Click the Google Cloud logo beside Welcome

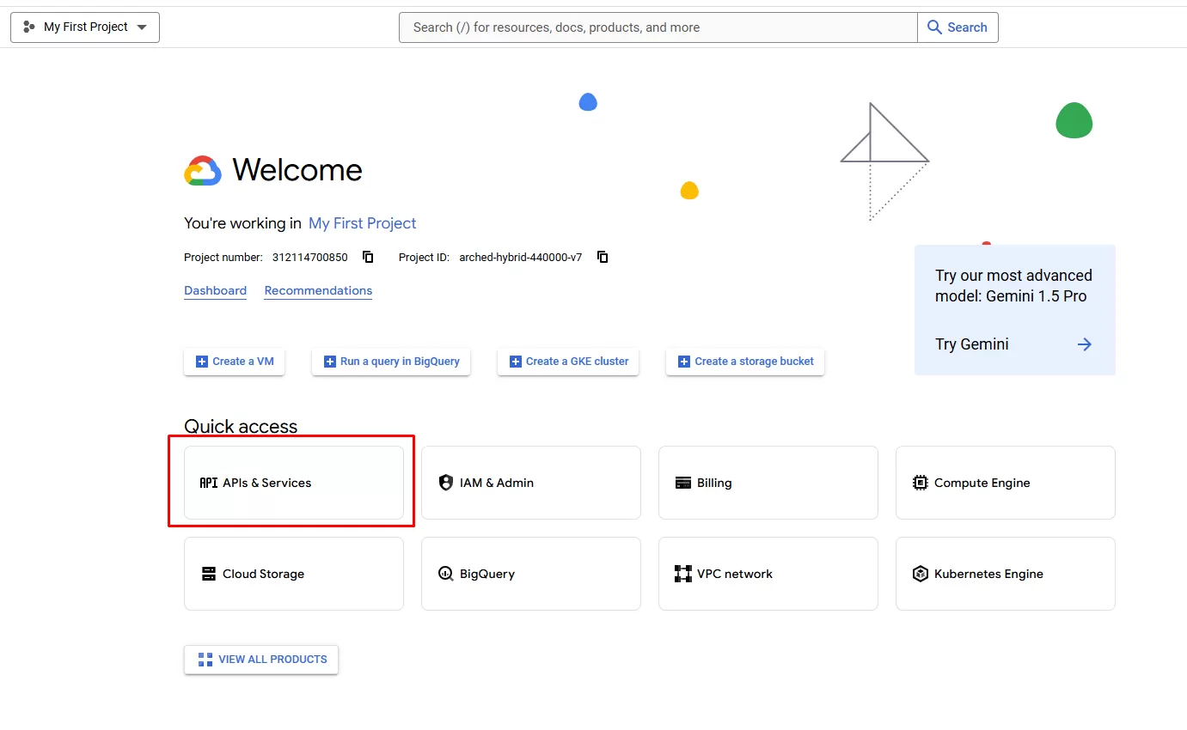point(203,170)
